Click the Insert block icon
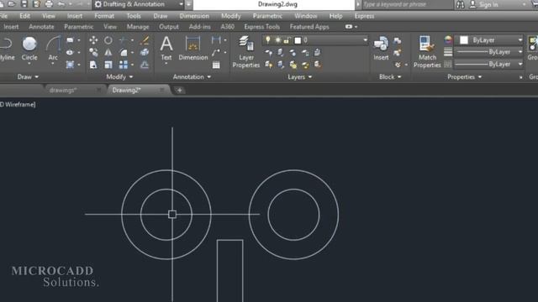The image size is (538, 302). (381, 49)
